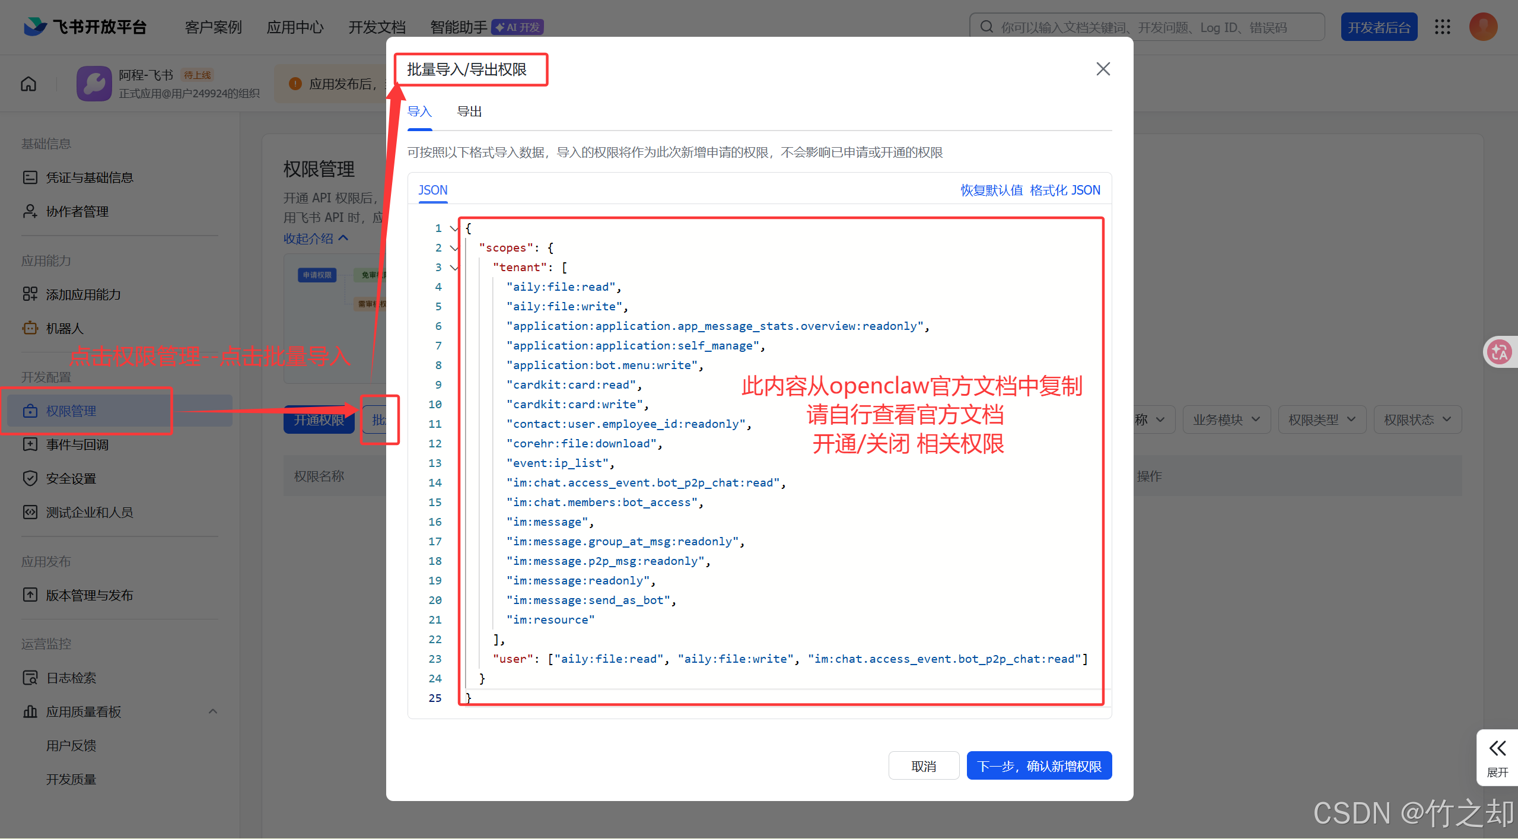Close the 批量导入/导出权限 dialog
This screenshot has width=1518, height=839.
(1103, 69)
